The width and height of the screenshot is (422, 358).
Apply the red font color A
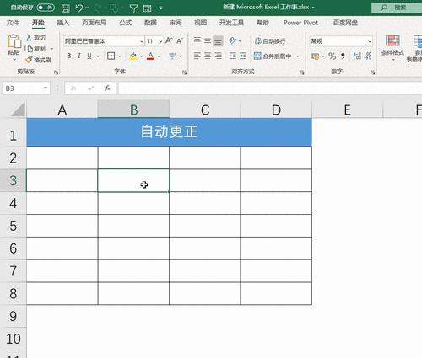(151, 56)
